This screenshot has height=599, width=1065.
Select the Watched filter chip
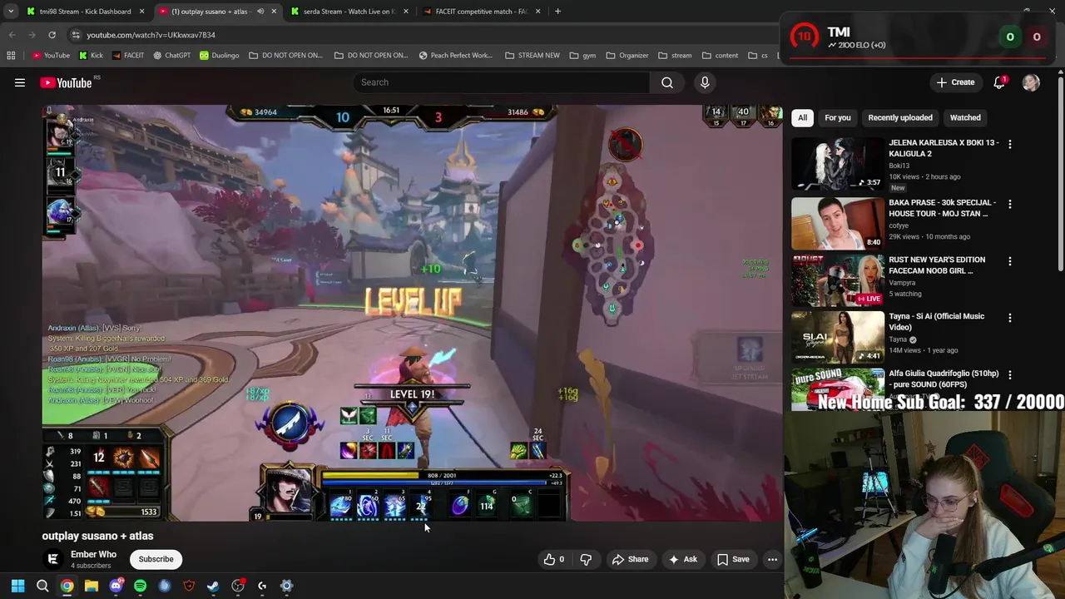965,117
